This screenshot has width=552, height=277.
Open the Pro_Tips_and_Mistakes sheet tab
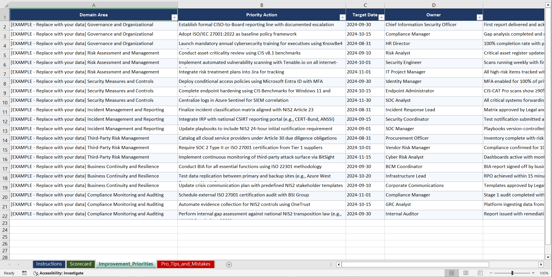coord(186,264)
